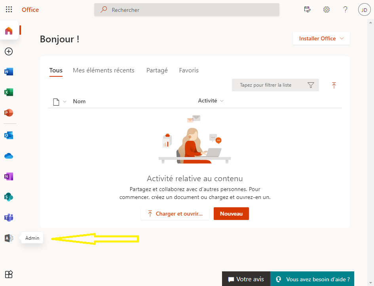Launch PowerPoint from the sidebar

click(x=9, y=113)
